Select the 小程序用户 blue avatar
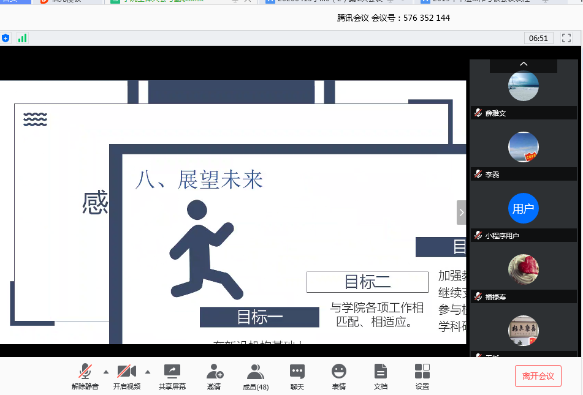The image size is (583, 395). click(524, 208)
